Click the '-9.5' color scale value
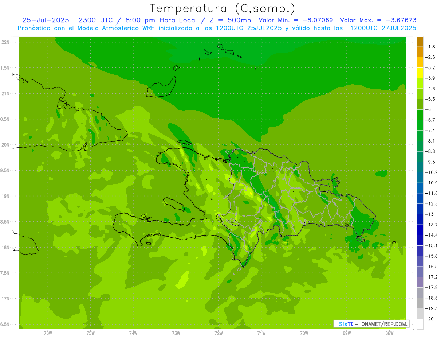The image size is (437, 338). tap(430, 162)
